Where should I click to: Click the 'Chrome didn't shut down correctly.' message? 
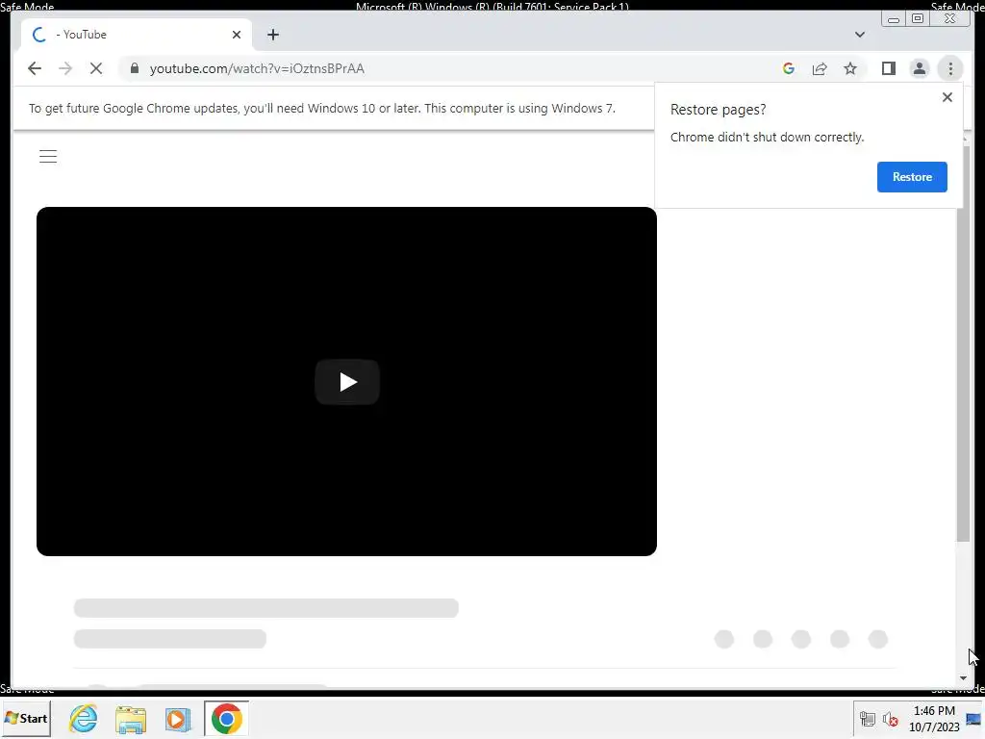pyautogui.click(x=767, y=137)
